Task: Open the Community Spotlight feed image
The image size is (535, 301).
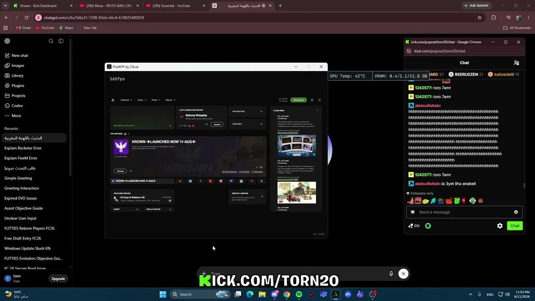Action: tap(297, 145)
